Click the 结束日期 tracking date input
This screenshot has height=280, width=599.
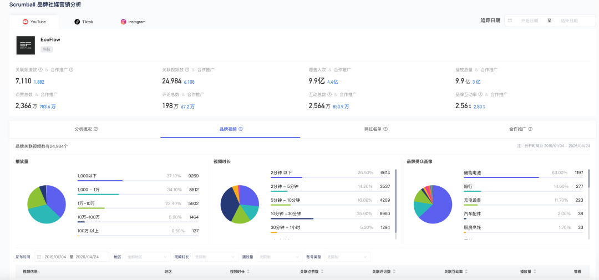click(x=569, y=21)
